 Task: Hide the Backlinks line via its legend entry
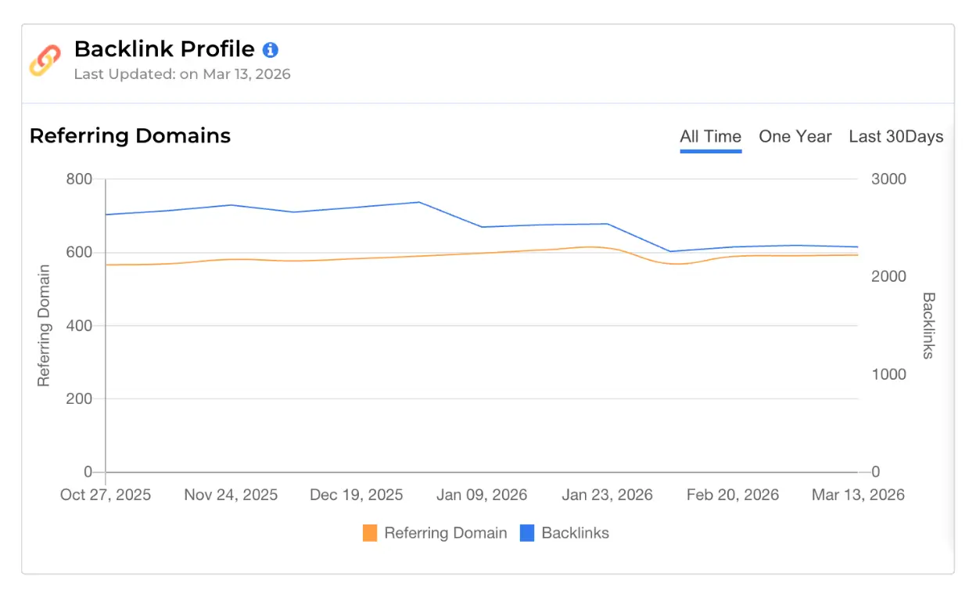point(577,533)
